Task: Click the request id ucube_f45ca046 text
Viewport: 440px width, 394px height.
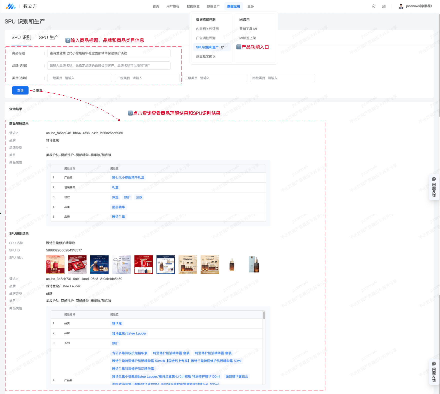Action: tap(84, 133)
